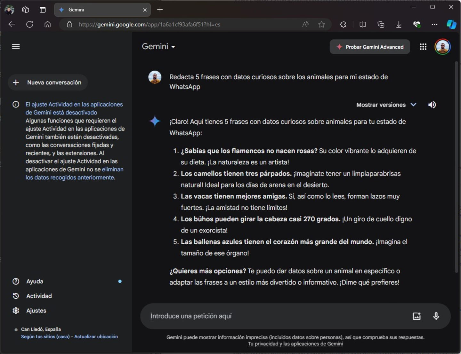Image resolution: width=461 pixels, height=354 pixels.
Task: Click the Según tus sitios (casa) link
Action: [45, 336]
